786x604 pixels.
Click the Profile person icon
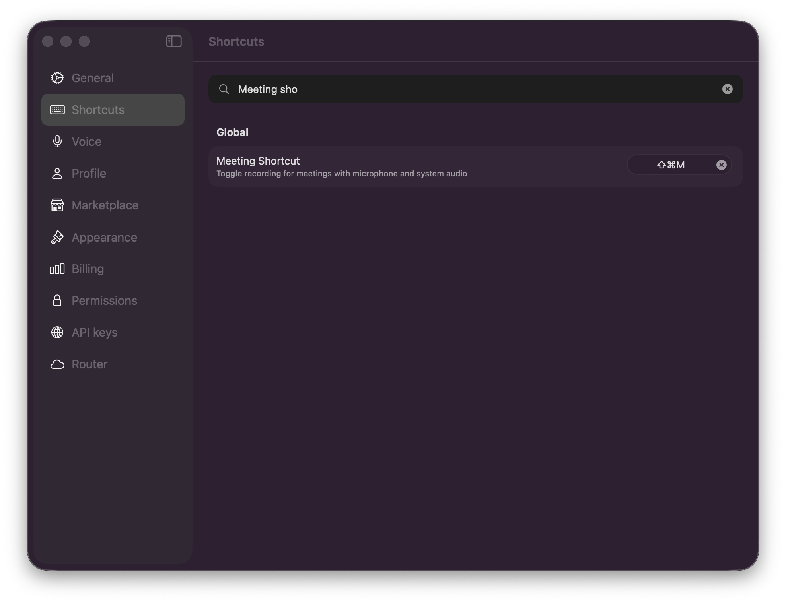click(57, 173)
